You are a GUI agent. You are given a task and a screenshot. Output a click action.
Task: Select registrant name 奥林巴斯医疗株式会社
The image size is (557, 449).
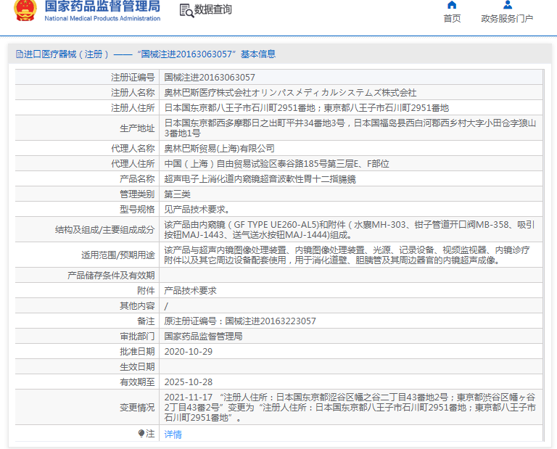(x=208, y=93)
